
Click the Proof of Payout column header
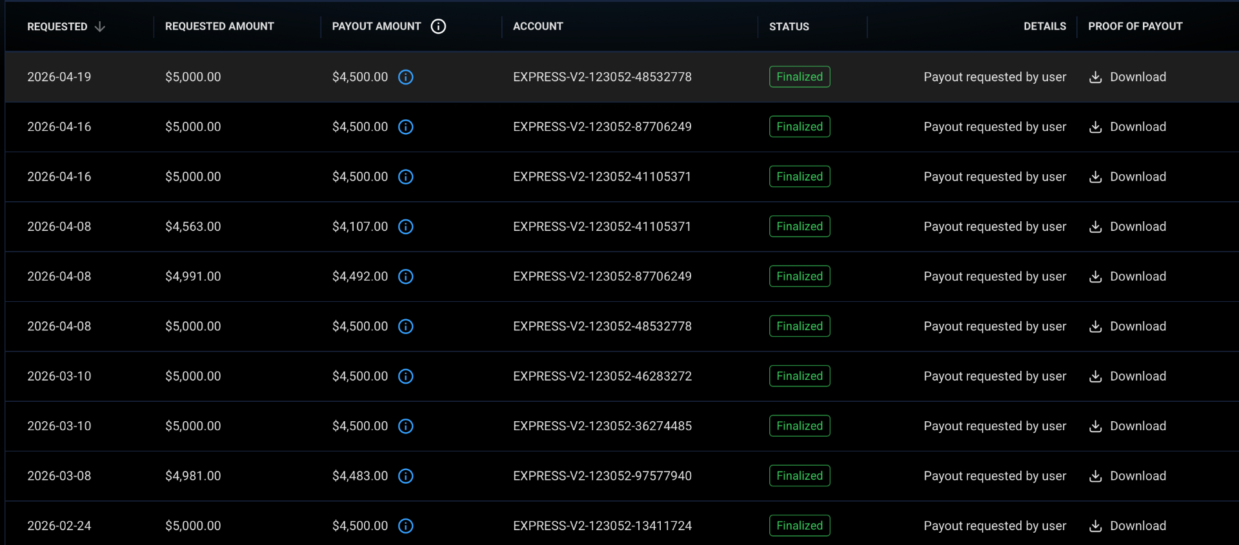(1135, 26)
